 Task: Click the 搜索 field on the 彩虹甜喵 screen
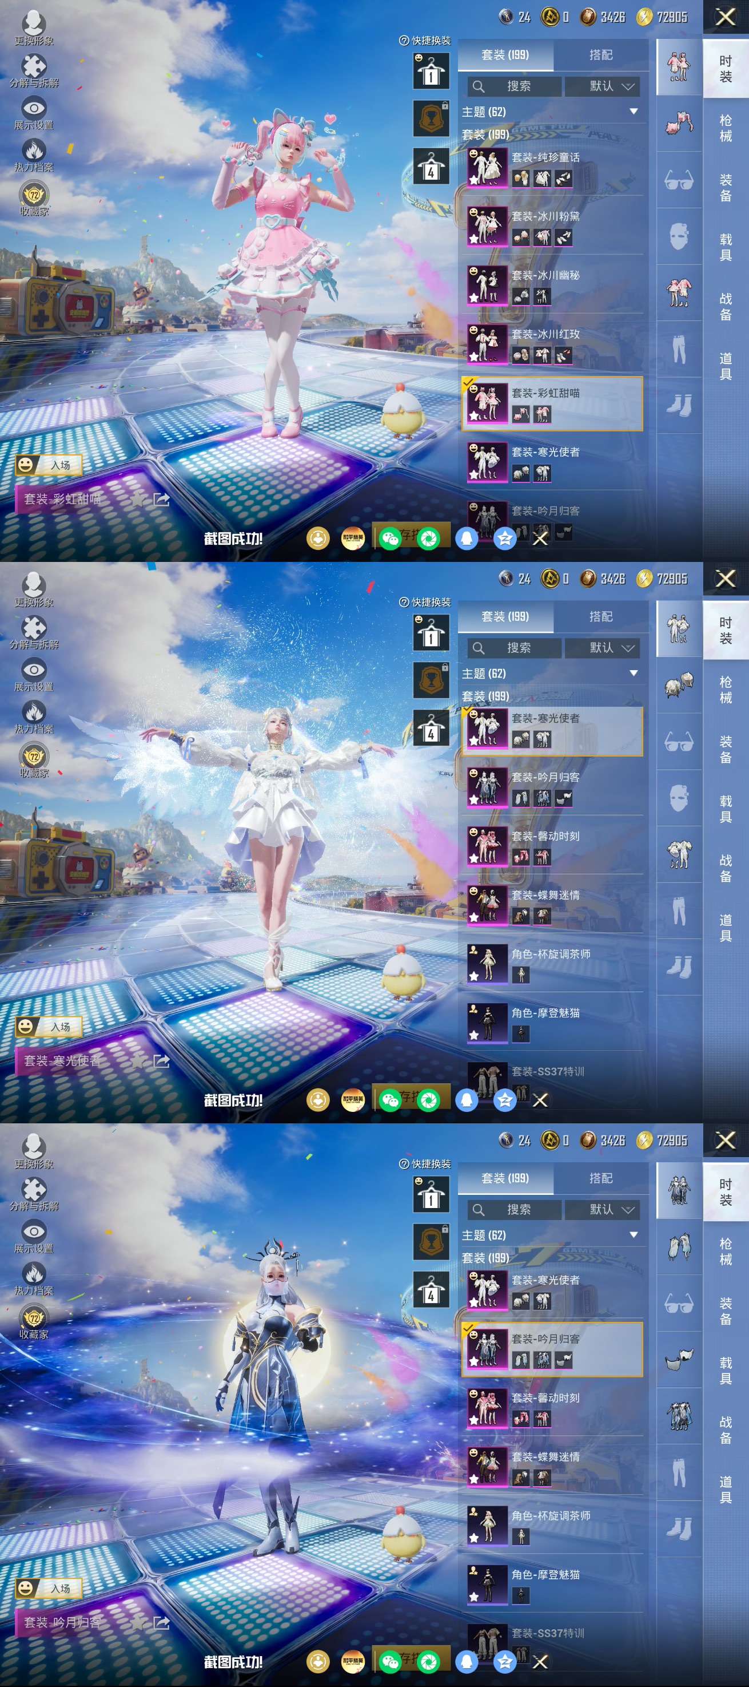click(x=514, y=86)
